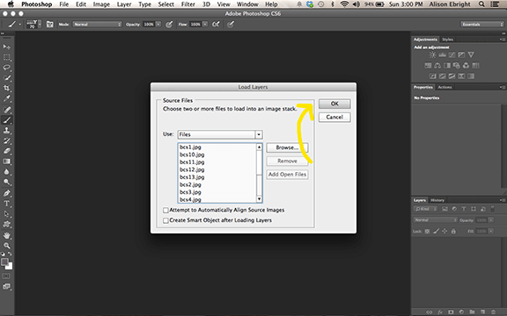Toggle Edit in Quick Mask Mode
The width and height of the screenshot is (507, 316).
pos(6,276)
